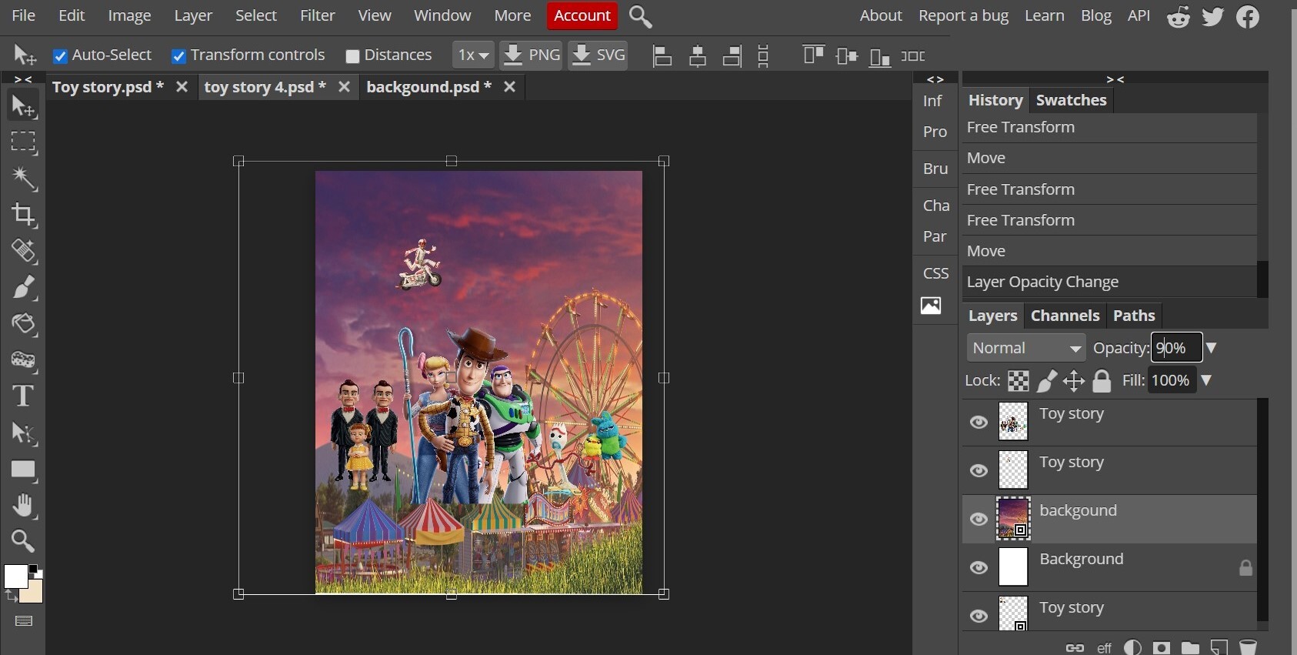The width and height of the screenshot is (1297, 655).
Task: Open the Twitter link icon
Action: coord(1213,16)
